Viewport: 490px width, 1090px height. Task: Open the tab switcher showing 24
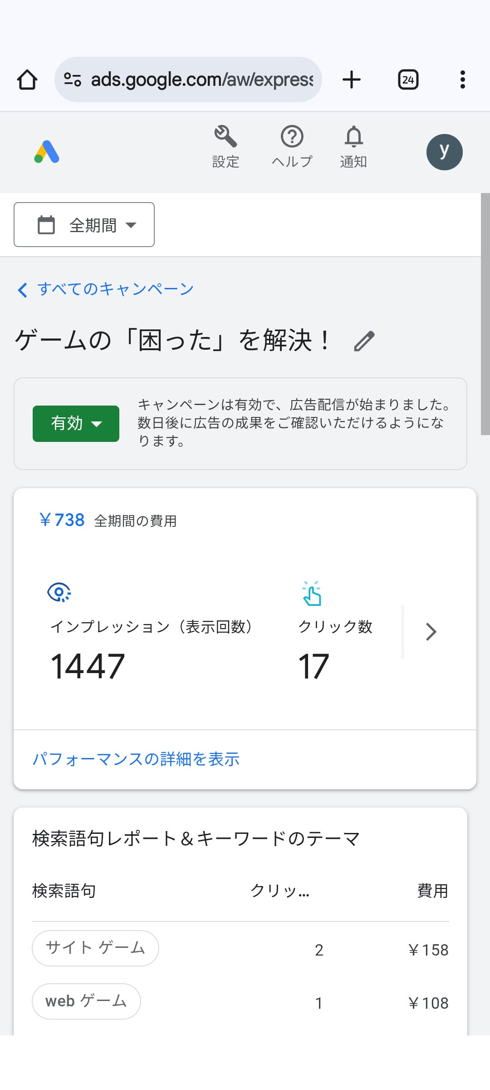408,80
